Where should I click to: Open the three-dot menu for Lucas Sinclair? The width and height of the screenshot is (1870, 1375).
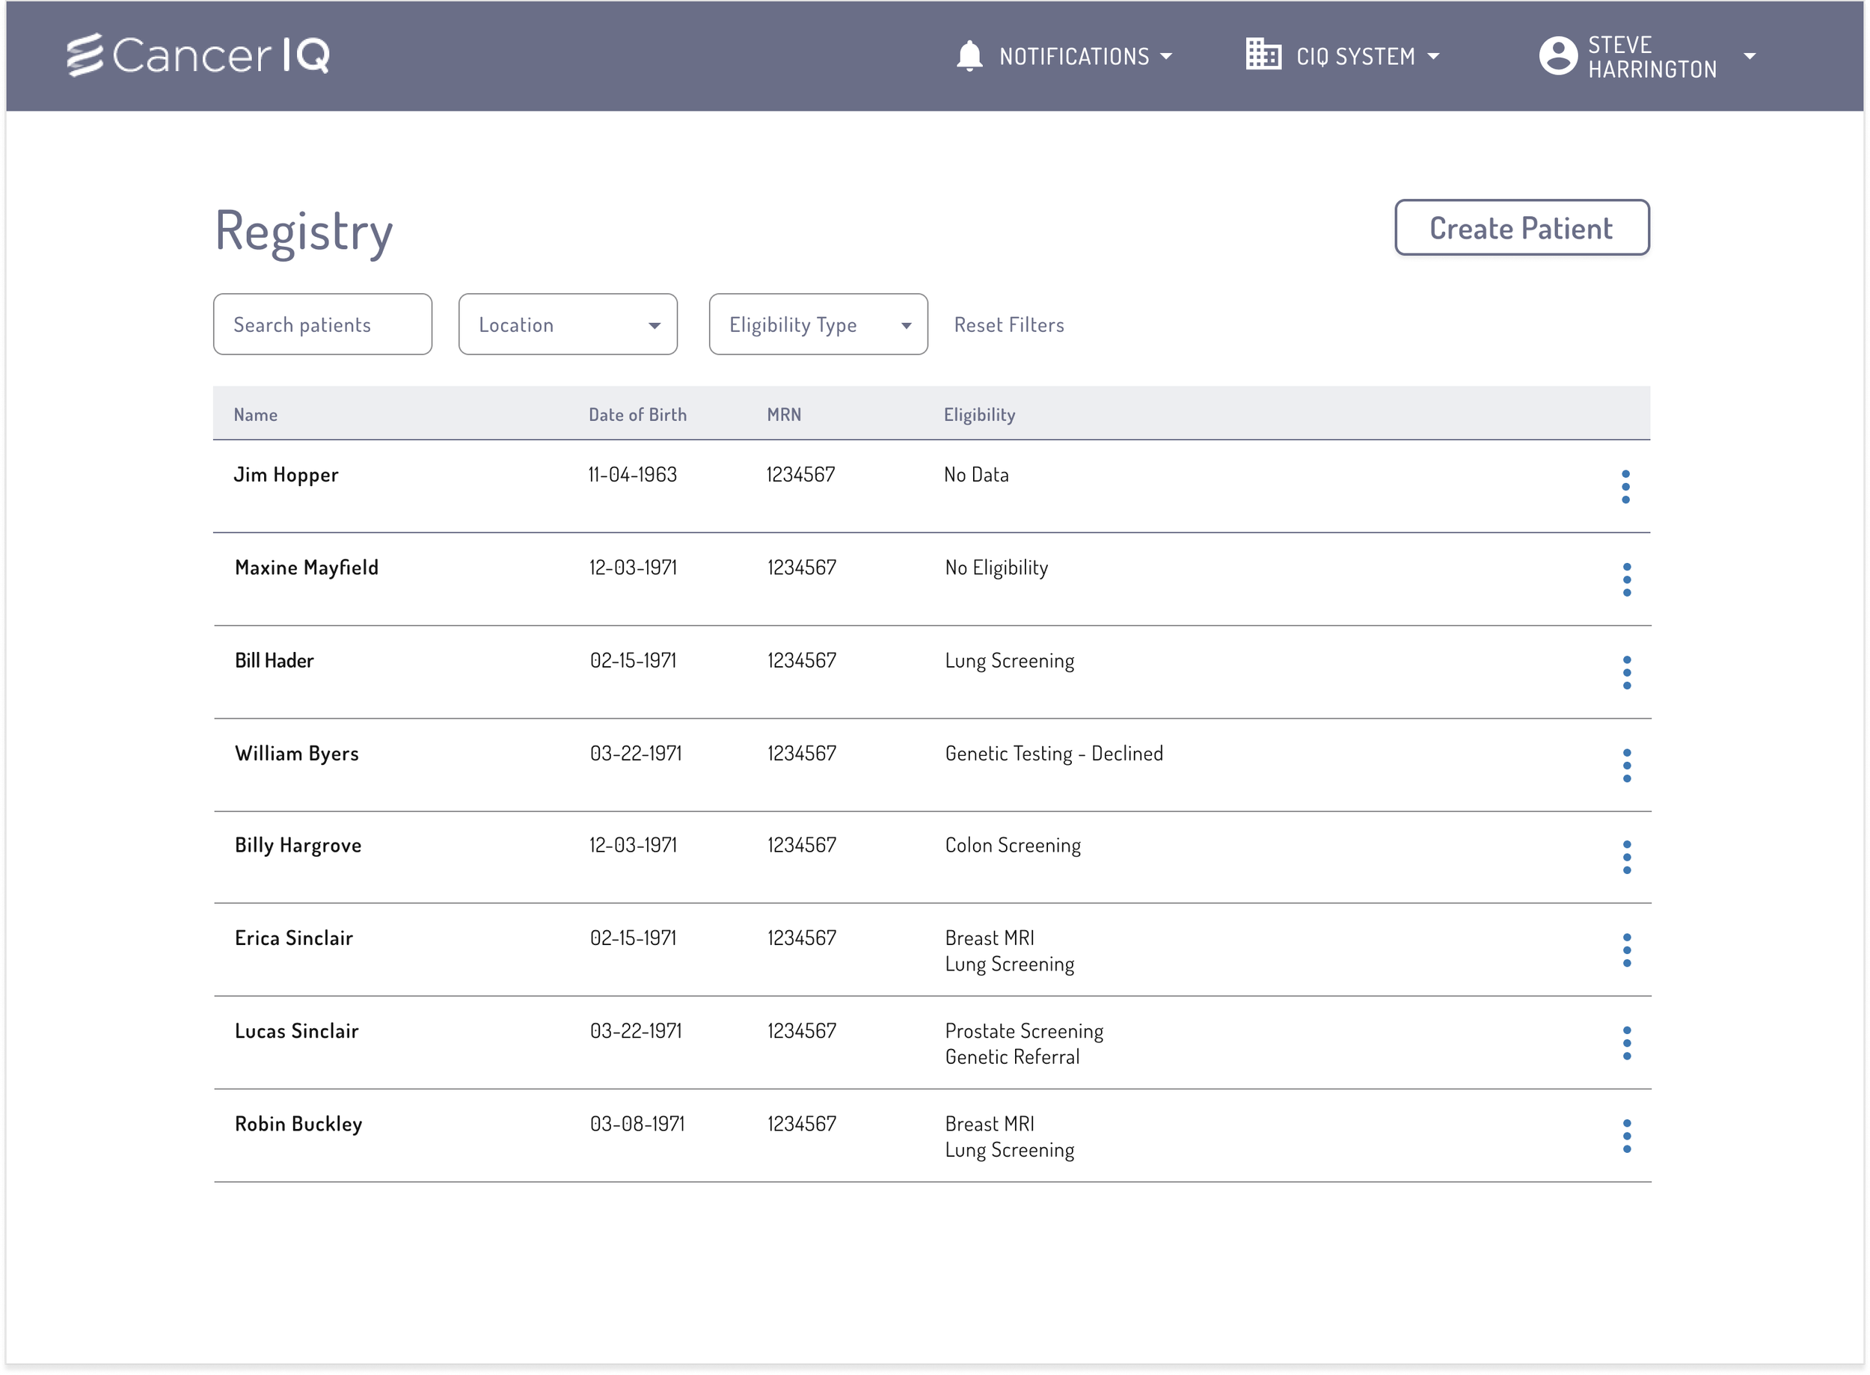[1625, 1043]
